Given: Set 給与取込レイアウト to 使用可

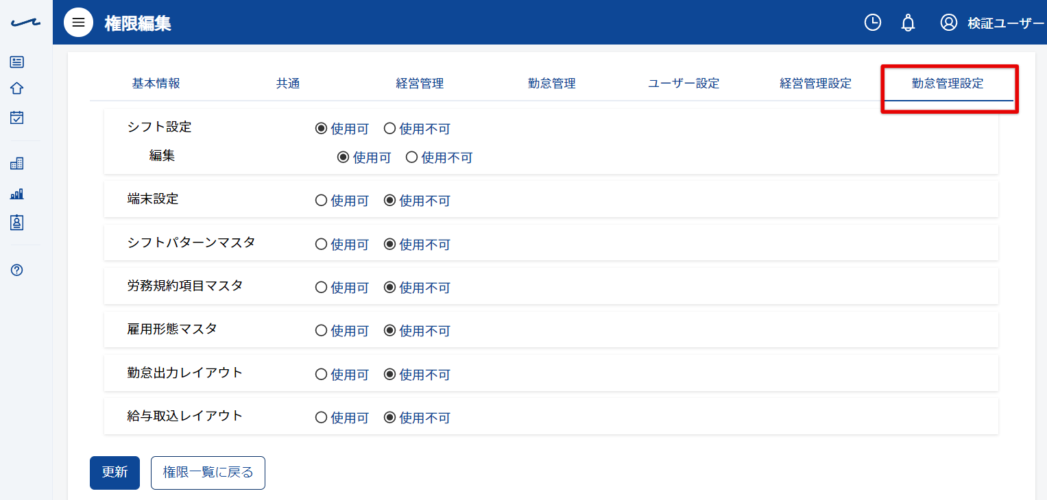Looking at the screenshot, I should (321, 418).
